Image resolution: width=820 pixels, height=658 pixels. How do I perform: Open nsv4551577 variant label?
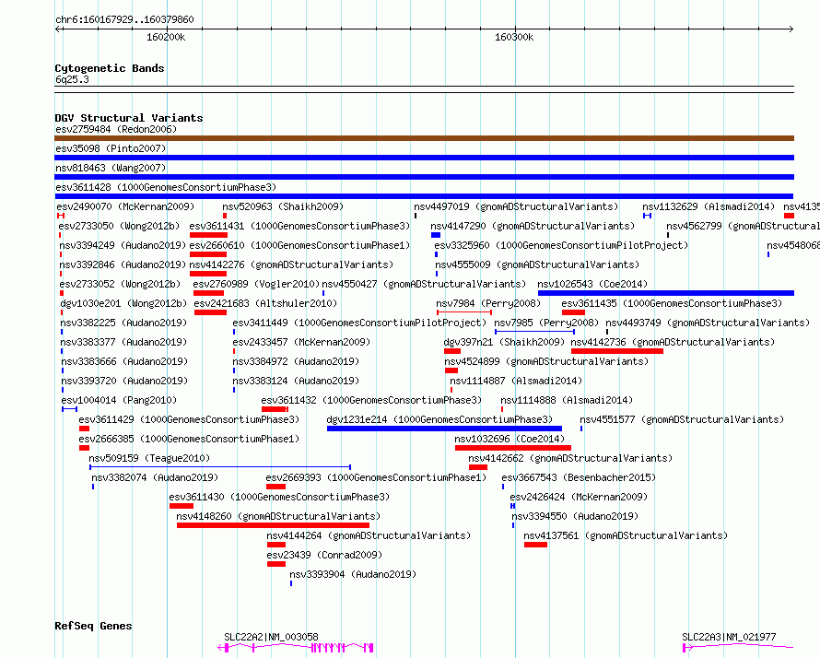[682, 419]
